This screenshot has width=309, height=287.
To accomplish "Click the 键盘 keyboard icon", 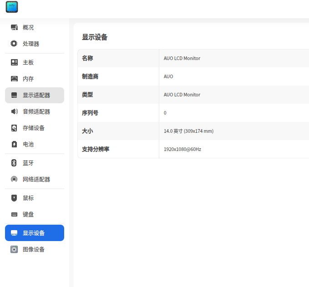I will (14, 214).
